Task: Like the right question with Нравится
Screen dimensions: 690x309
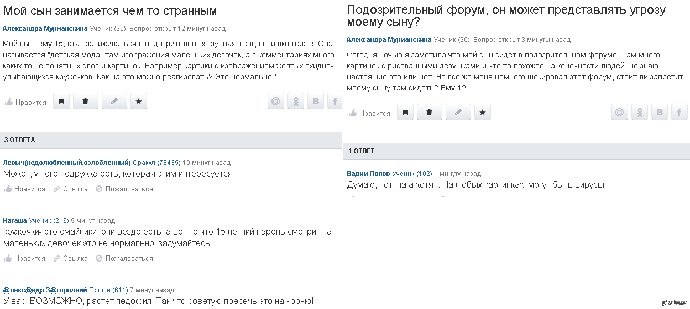Action: tap(370, 113)
